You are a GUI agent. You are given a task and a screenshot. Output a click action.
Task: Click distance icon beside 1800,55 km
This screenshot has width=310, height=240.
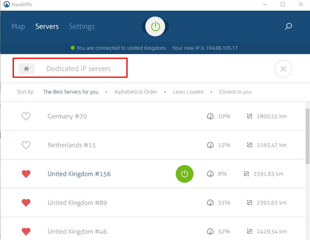[250, 116]
